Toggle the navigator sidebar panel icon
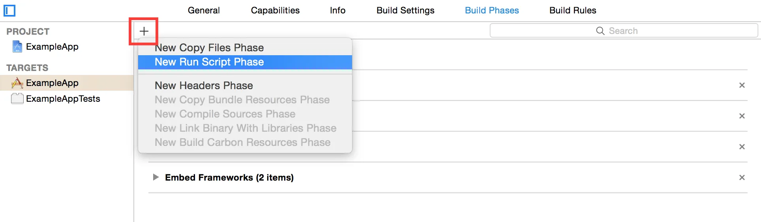This screenshot has width=761, height=222. [9, 11]
